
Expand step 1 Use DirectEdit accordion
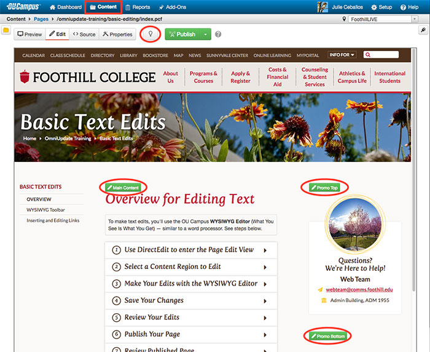[x=191, y=250]
